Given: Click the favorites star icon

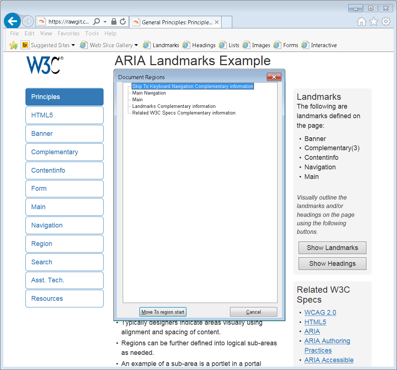Looking at the screenshot, I should coord(373,22).
